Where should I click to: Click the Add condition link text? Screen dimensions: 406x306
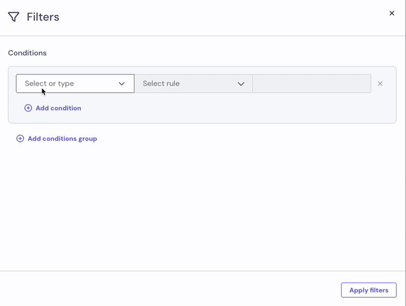(x=58, y=108)
